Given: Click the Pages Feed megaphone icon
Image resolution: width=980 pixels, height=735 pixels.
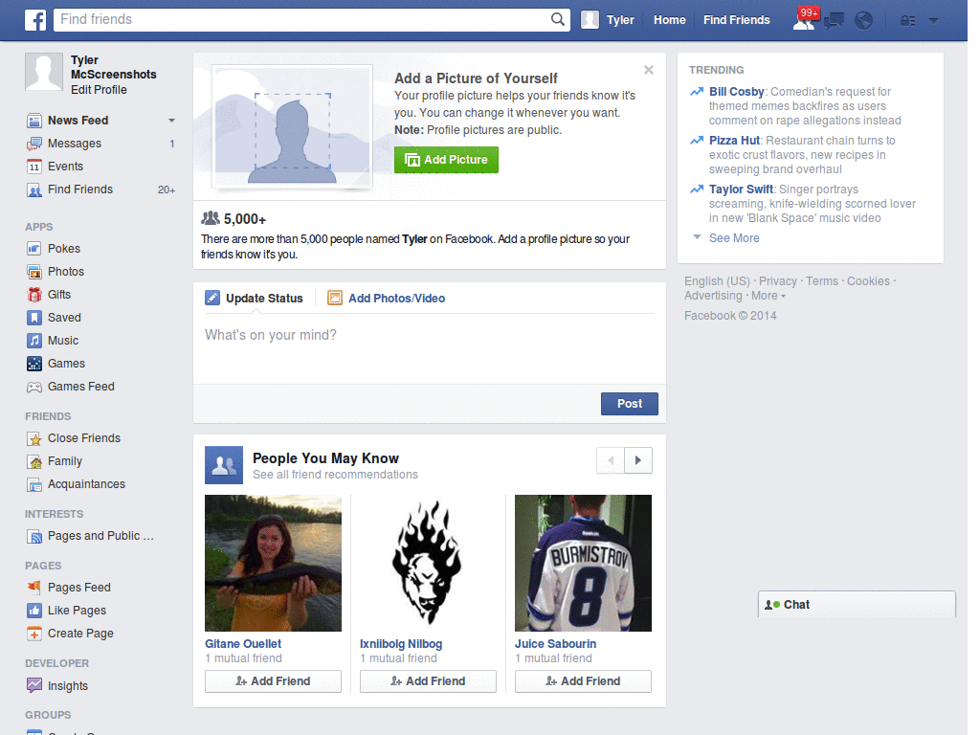Looking at the screenshot, I should [34, 588].
